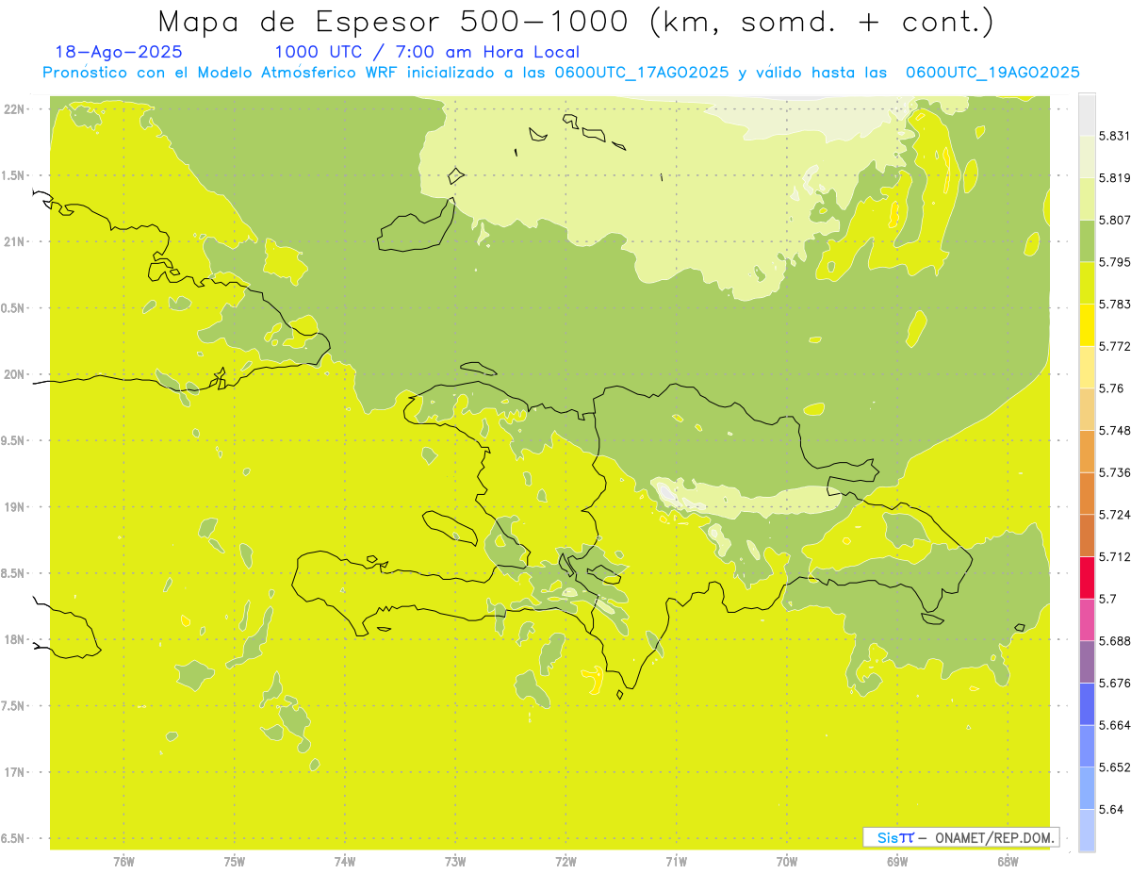The height and width of the screenshot is (874, 1131).
Task: Select the pink legend band between 5.688 and 5.7
Action: [1087, 619]
